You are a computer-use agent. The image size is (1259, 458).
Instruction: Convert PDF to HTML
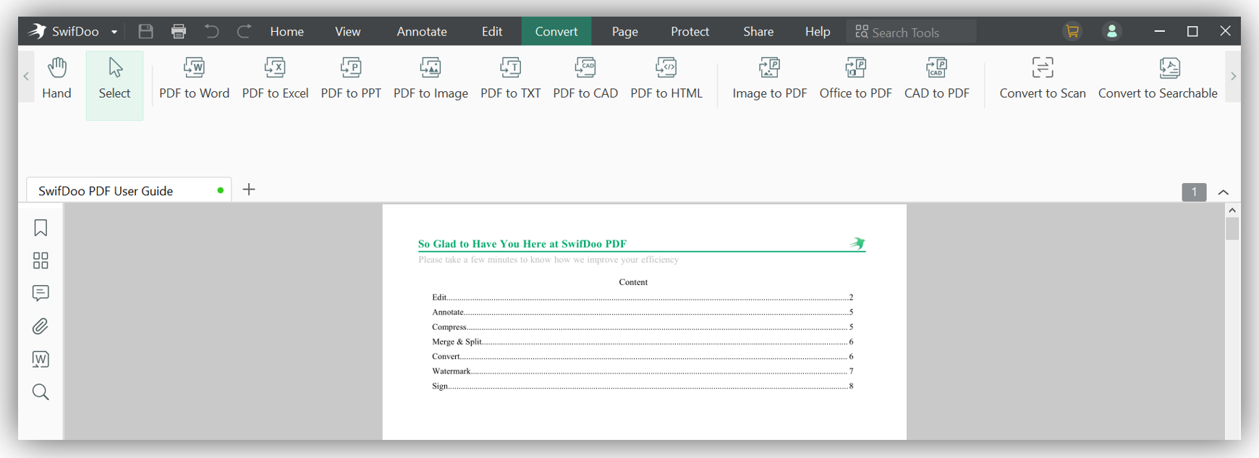coord(666,78)
